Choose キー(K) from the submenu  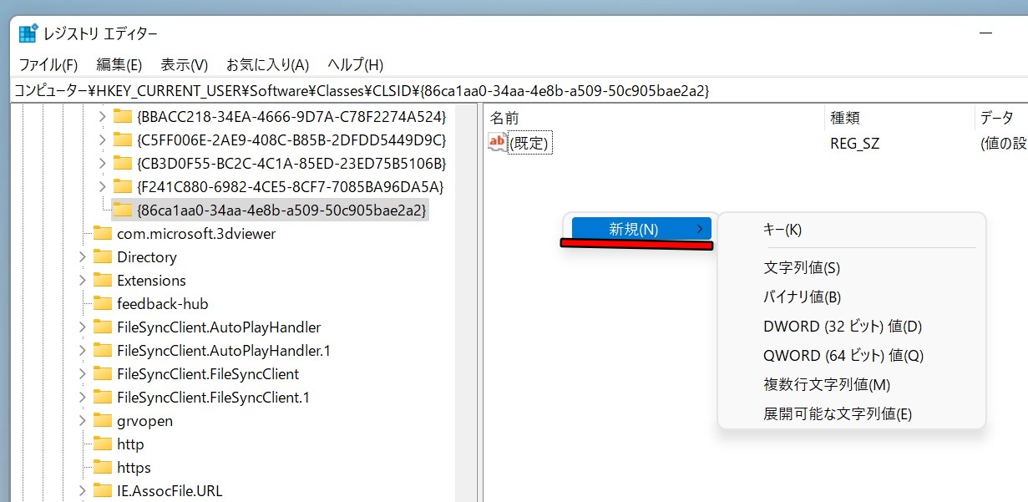pos(782,230)
